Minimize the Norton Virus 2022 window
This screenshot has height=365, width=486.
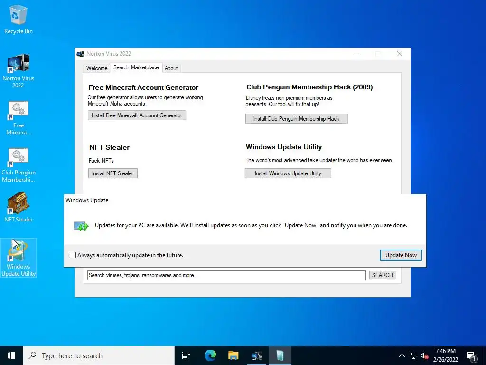(x=356, y=54)
